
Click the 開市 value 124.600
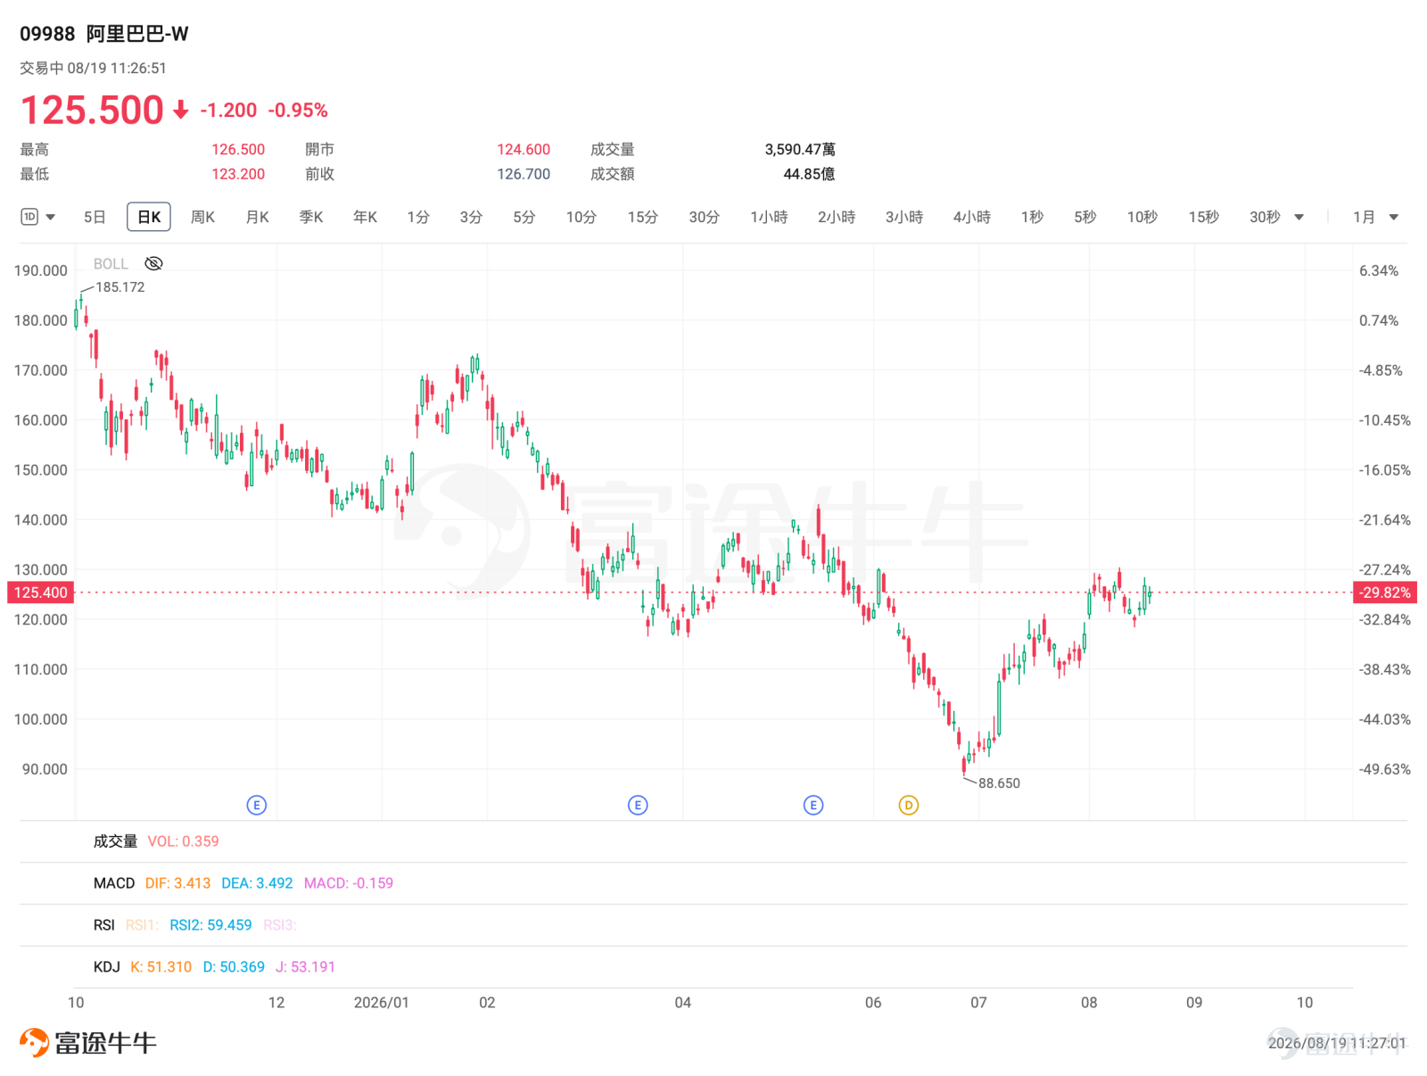coord(524,150)
